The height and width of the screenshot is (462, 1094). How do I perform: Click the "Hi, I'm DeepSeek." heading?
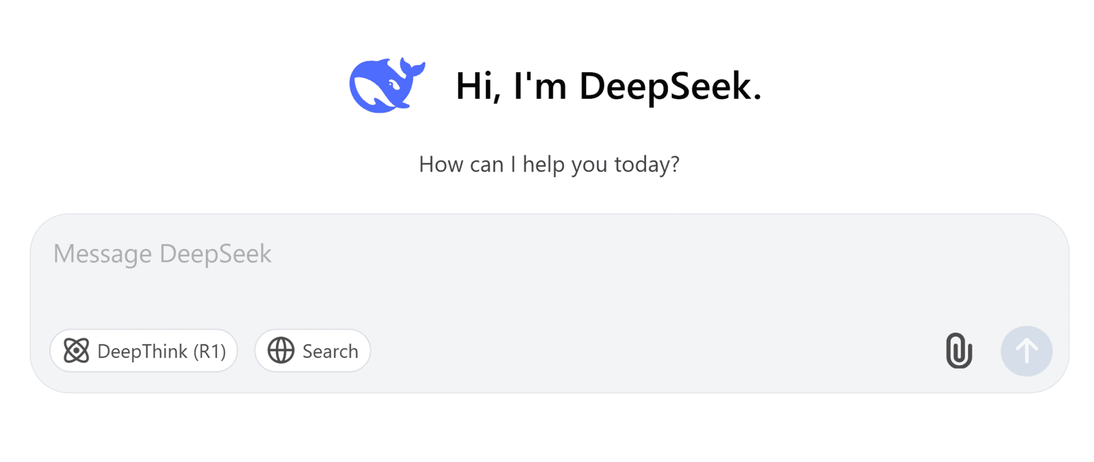click(608, 86)
